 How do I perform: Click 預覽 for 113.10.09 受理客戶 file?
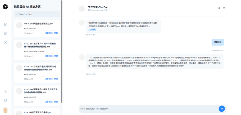coord(56,102)
